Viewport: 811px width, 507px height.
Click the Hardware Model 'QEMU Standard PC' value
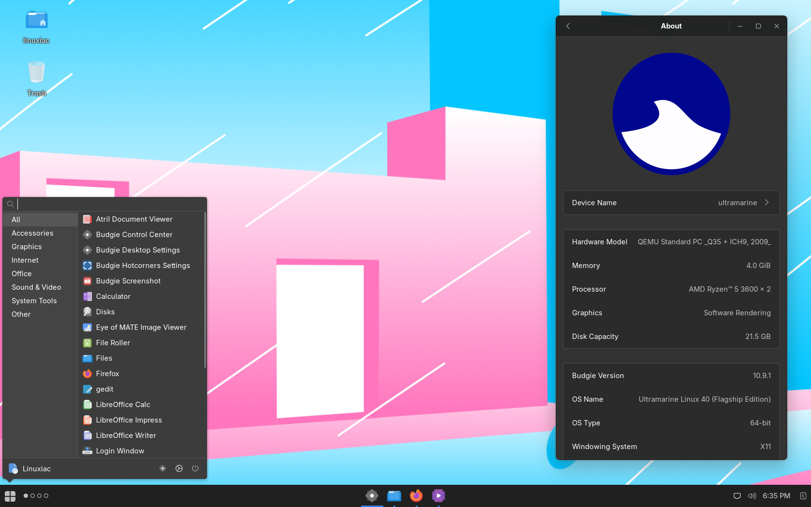click(x=704, y=242)
